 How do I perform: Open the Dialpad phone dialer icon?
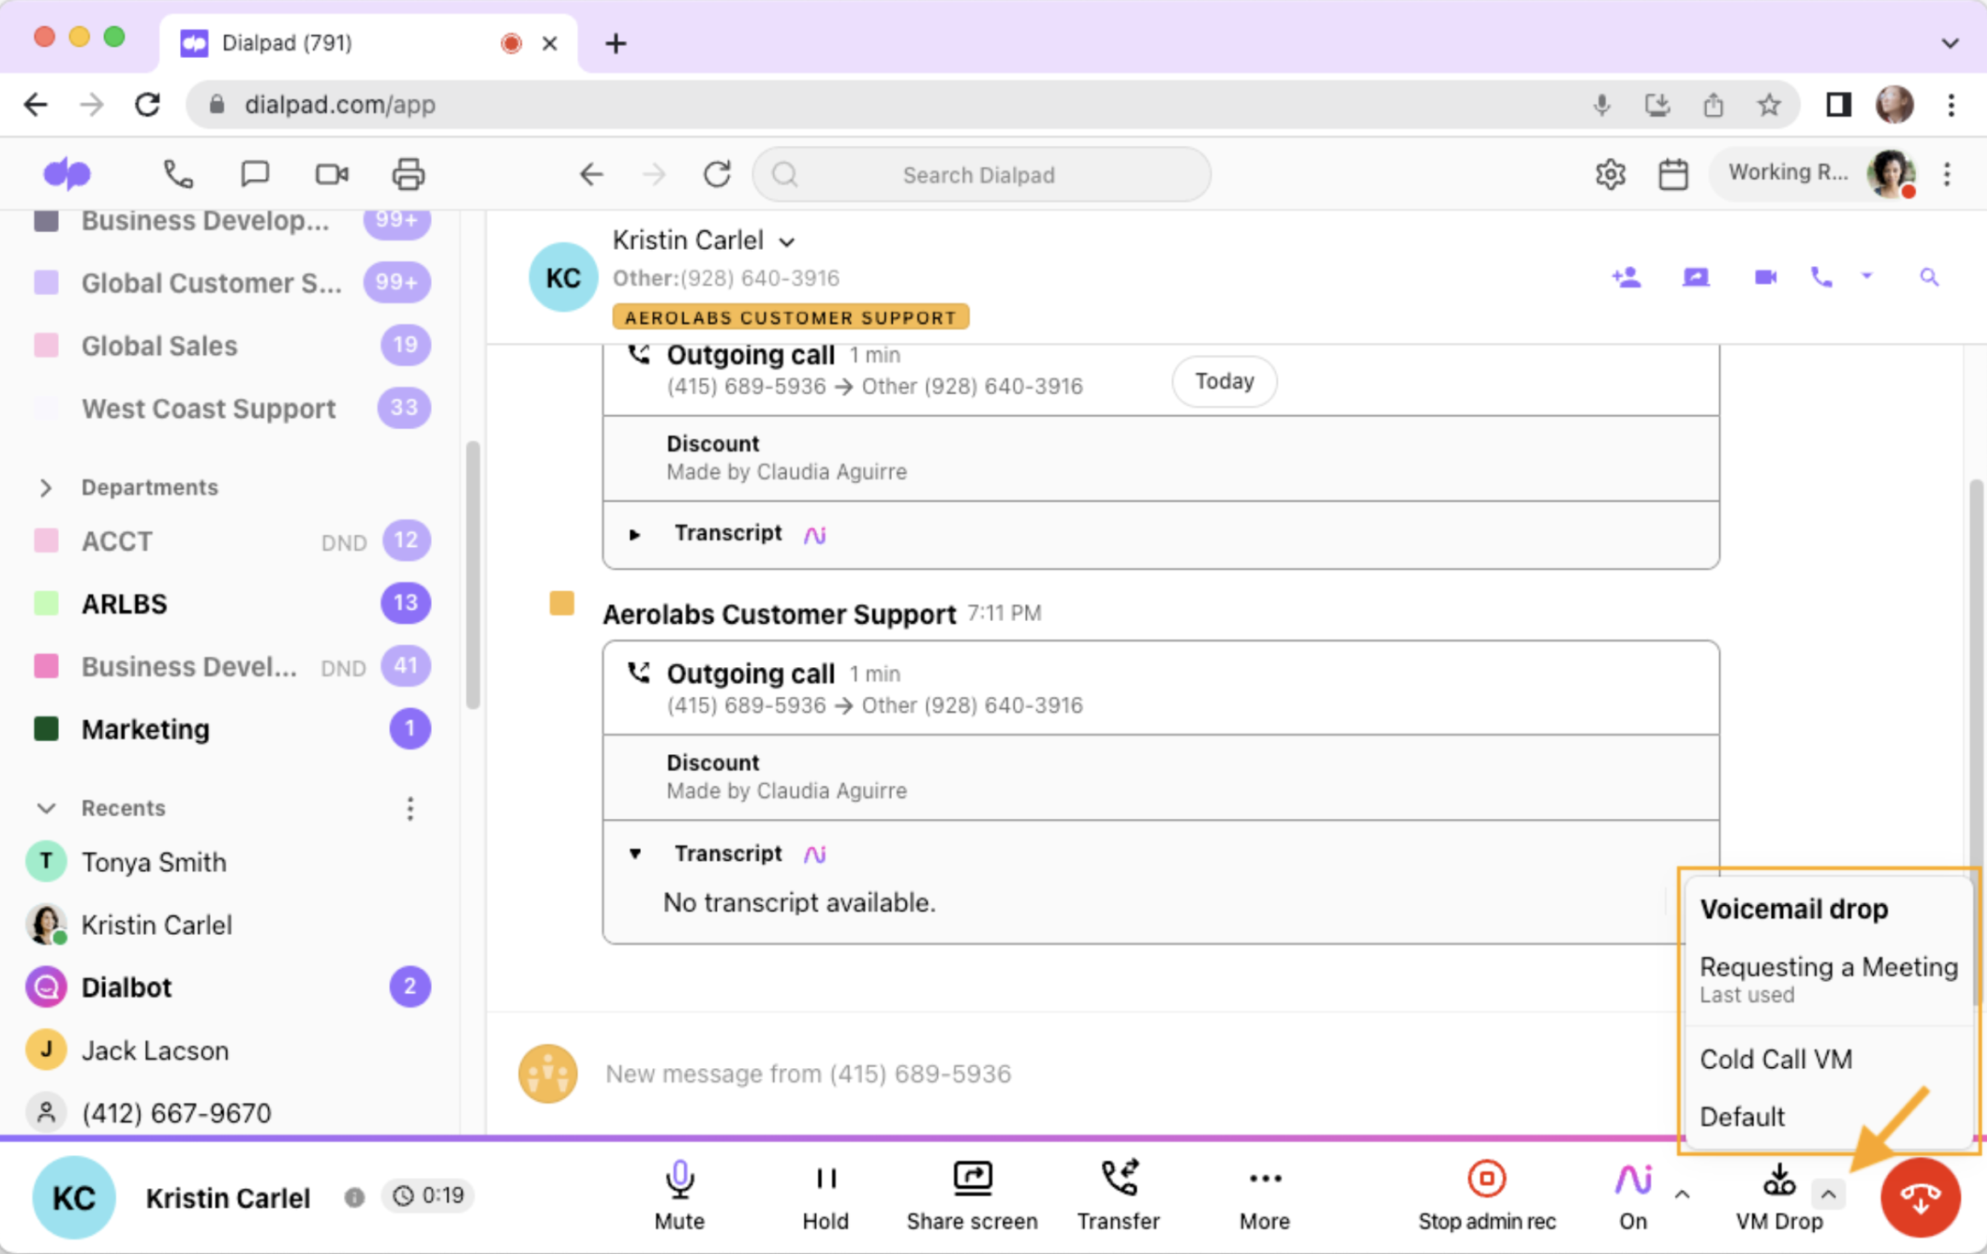[x=177, y=174]
